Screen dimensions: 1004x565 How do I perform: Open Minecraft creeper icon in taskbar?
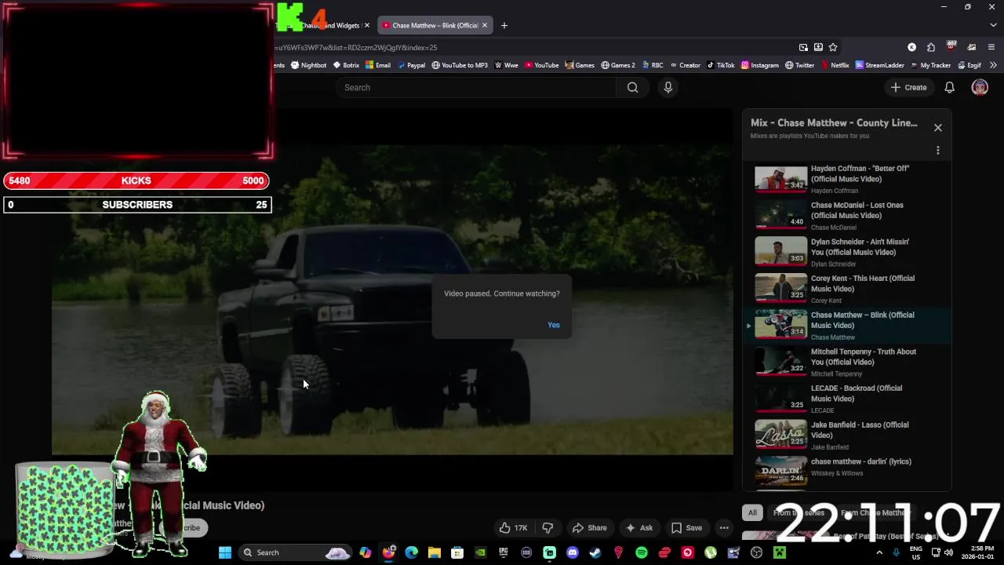(x=780, y=552)
